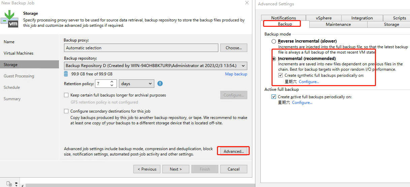Screen dimensions: 410x187
Task: Click the 99.9 GB free of 99.9 GB text
Action: pyautogui.click(x=91, y=74)
